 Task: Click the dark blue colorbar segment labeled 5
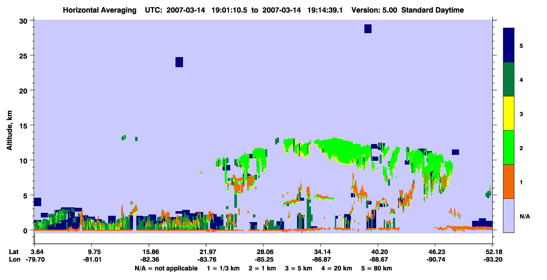point(509,45)
